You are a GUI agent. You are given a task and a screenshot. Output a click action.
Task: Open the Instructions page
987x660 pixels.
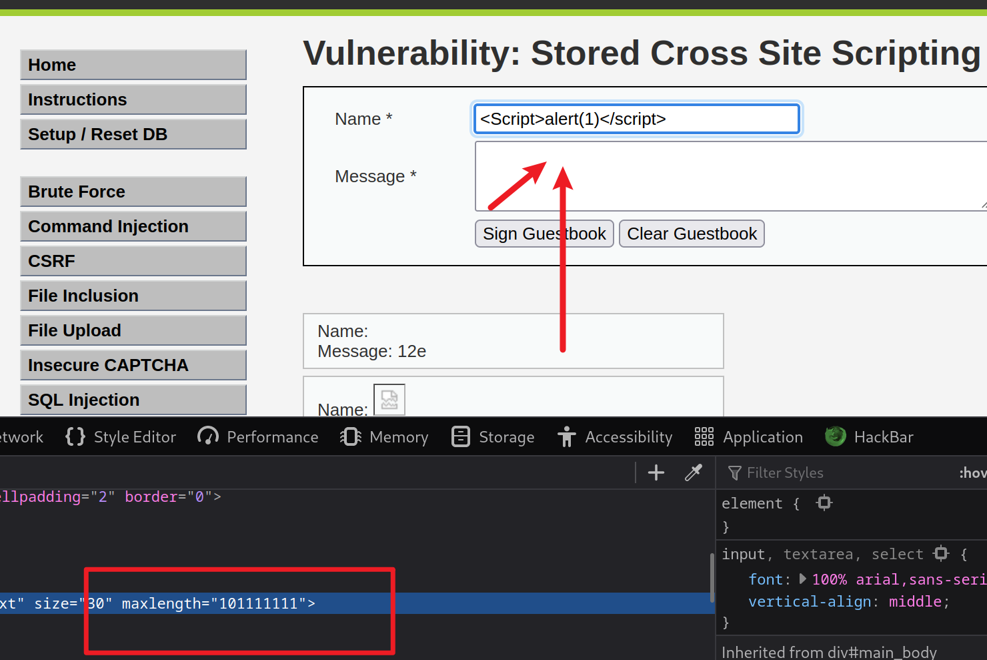tap(133, 99)
